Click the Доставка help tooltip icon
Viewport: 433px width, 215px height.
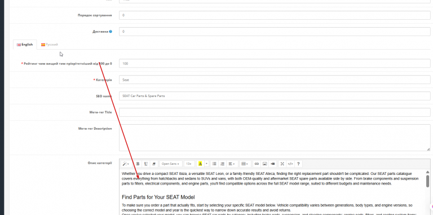[x=111, y=32]
